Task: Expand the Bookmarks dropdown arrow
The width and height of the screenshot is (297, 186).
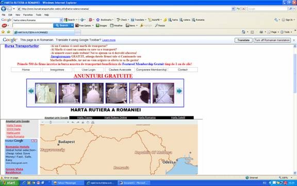Action: tap(113, 20)
